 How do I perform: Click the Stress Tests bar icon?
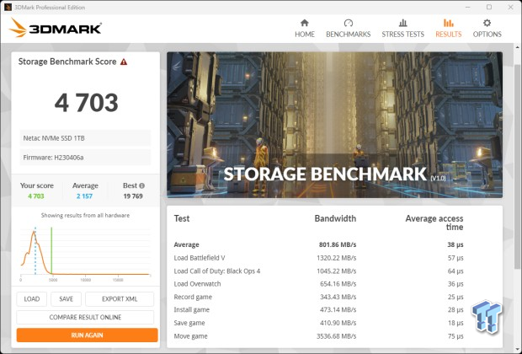(402, 23)
